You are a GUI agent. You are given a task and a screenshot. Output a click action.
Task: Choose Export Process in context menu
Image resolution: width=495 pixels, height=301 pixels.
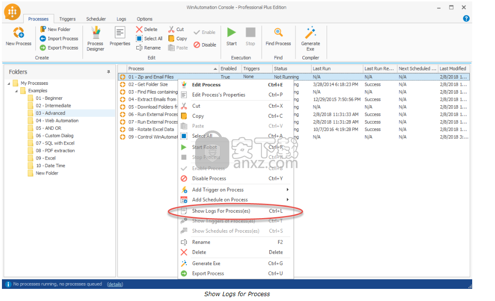point(236,273)
